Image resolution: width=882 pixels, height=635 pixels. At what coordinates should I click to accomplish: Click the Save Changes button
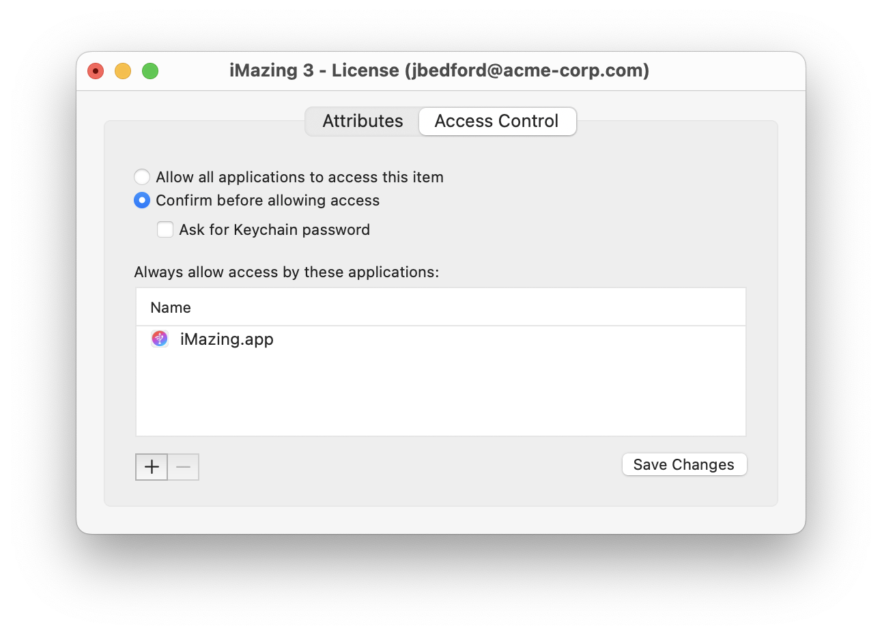684,464
